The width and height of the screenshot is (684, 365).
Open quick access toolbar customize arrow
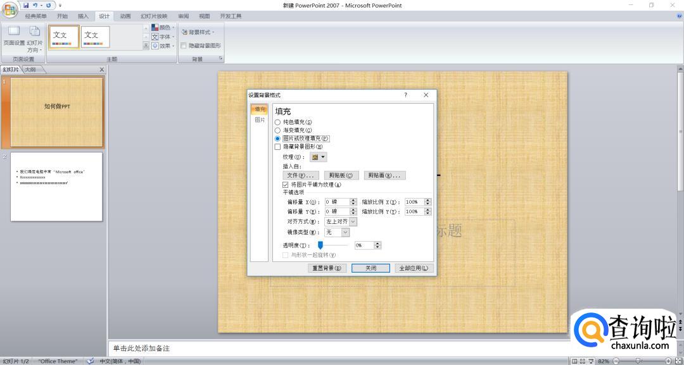pyautogui.click(x=60, y=5)
